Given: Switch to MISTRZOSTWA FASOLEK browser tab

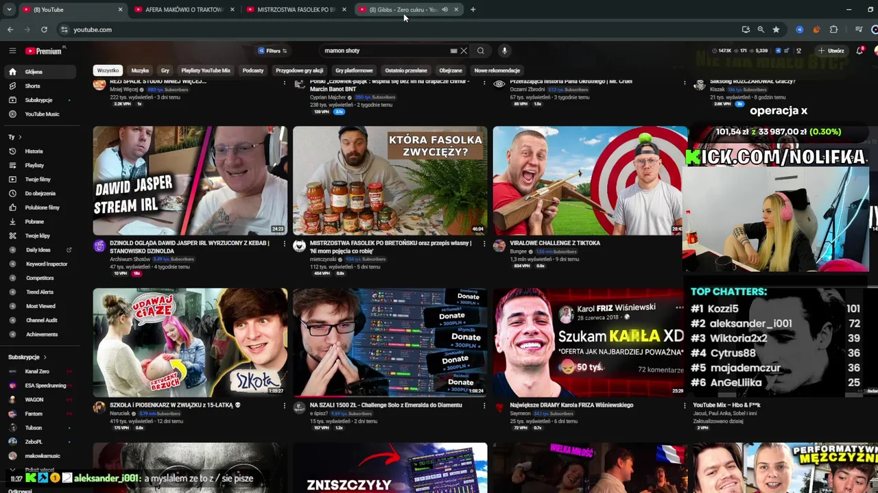Looking at the screenshot, I should coord(296,10).
